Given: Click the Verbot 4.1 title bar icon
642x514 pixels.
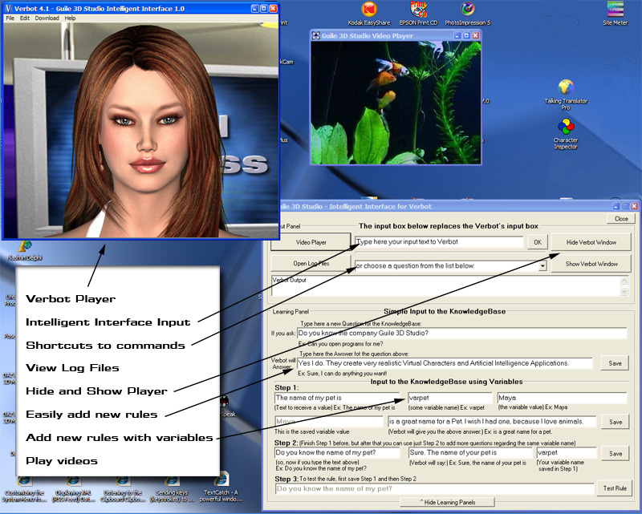Looking at the screenshot, I should click(x=9, y=9).
